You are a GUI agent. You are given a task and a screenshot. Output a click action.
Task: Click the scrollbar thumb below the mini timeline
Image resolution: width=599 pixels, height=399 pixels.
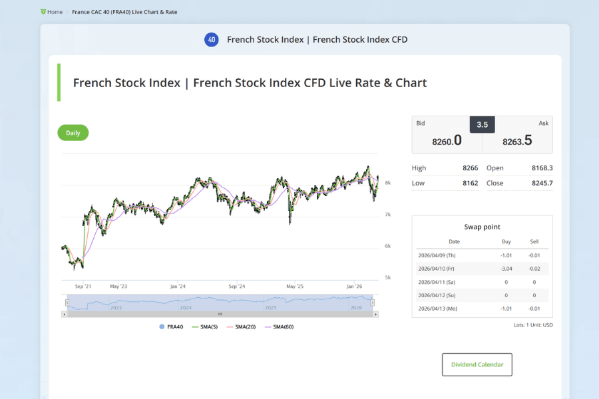(218, 313)
